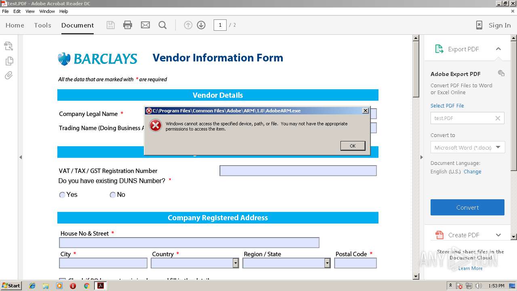Click House No & Street field
Viewport: 517px width, 291px height.
pyautogui.click(x=189, y=242)
